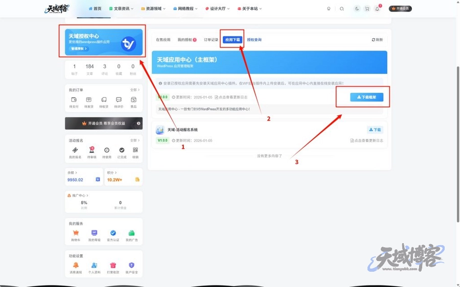Click the 3 评论 comments count

point(105,69)
